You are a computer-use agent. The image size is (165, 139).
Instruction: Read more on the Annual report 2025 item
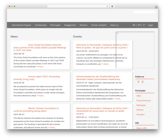(x=41, y=96)
